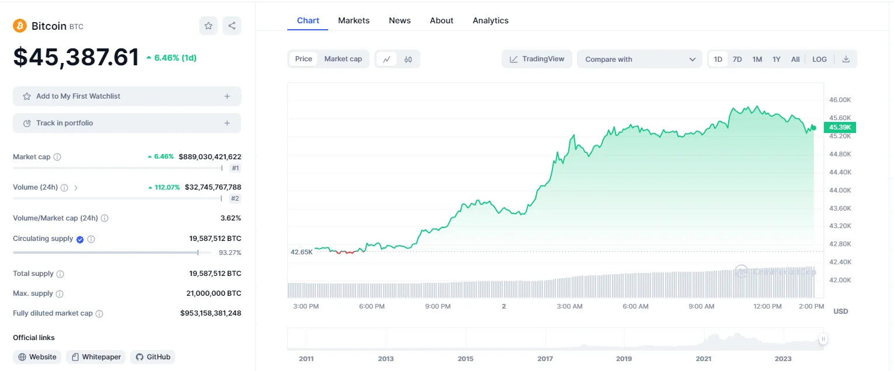Set chart range to 1M
The width and height of the screenshot is (894, 371).
pyautogui.click(x=757, y=59)
